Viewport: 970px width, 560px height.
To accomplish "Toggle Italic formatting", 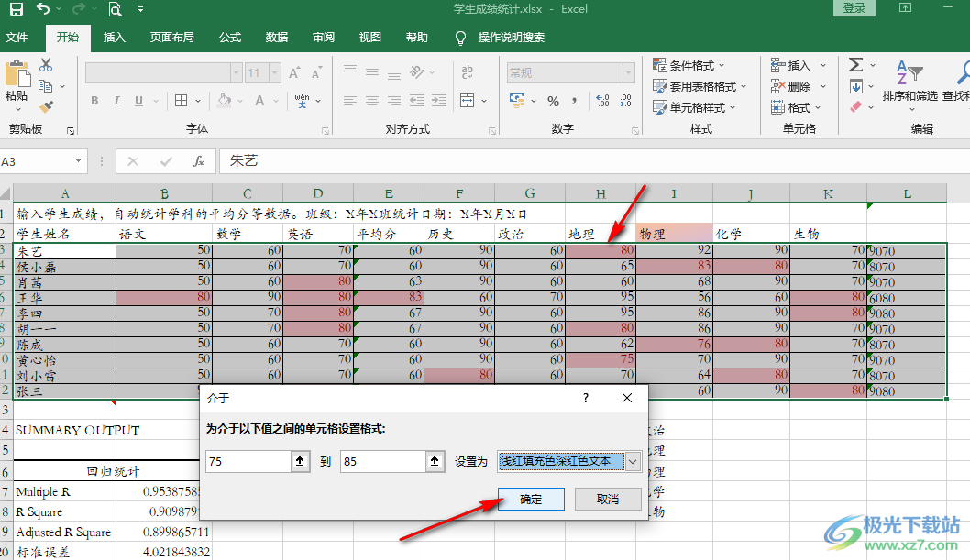I will [116, 101].
